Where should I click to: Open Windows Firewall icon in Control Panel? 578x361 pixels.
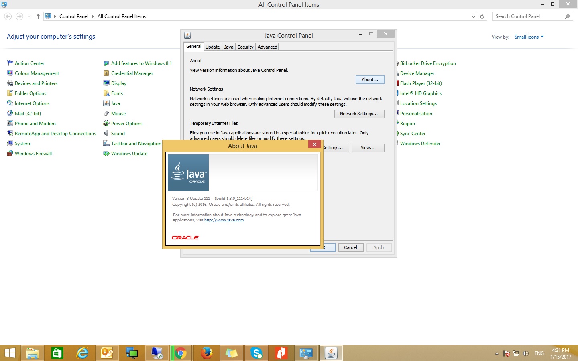pos(10,154)
